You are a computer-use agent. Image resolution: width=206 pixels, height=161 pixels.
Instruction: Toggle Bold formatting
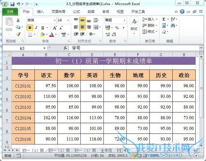(x=30, y=28)
